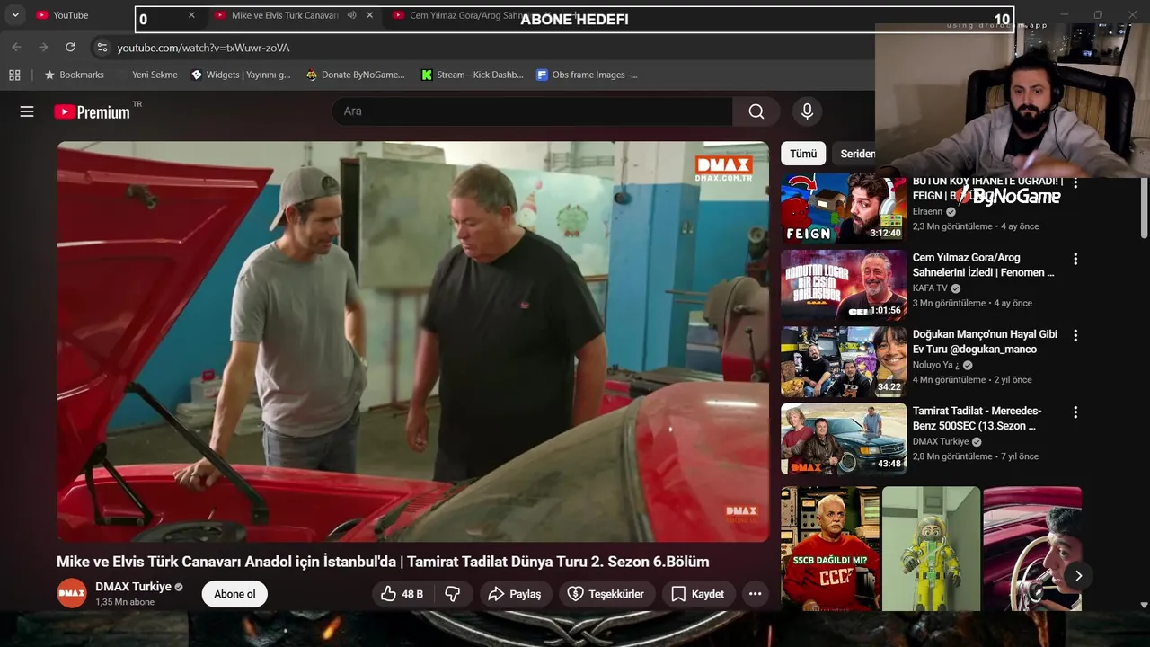Save video using Kaydet button

[697, 594]
